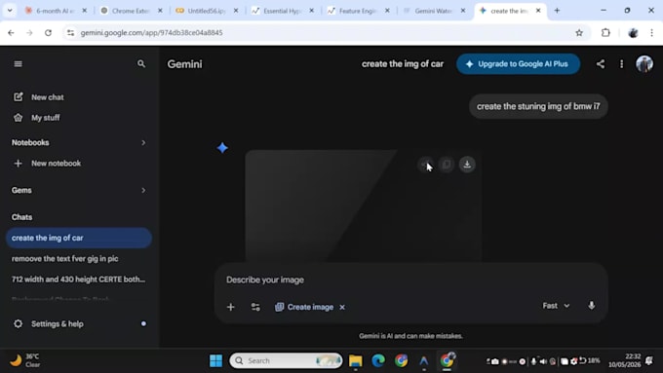Click the microphone voice input icon

[x=591, y=306]
